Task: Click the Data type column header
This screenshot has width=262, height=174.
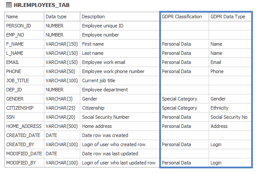Action: 56,17
